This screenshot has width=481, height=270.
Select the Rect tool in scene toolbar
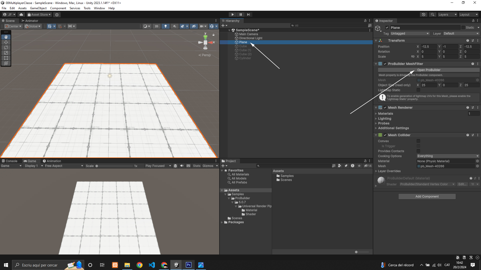tap(6, 58)
